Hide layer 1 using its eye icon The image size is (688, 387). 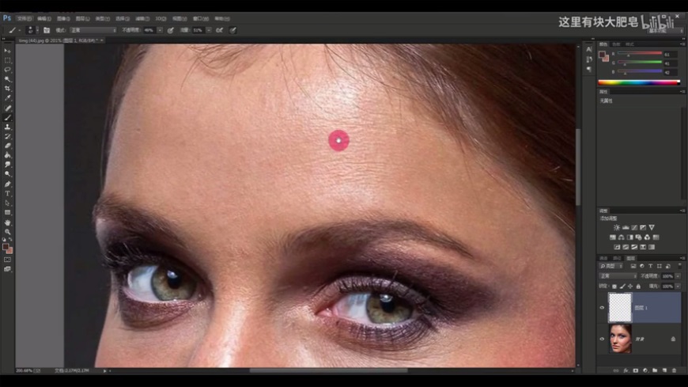pos(603,308)
